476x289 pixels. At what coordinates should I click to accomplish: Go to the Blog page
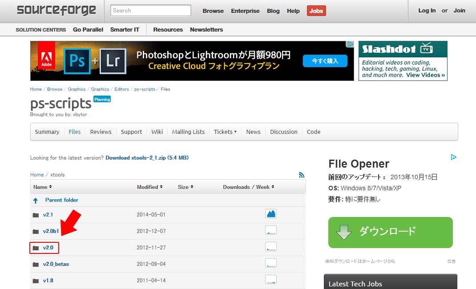click(273, 11)
